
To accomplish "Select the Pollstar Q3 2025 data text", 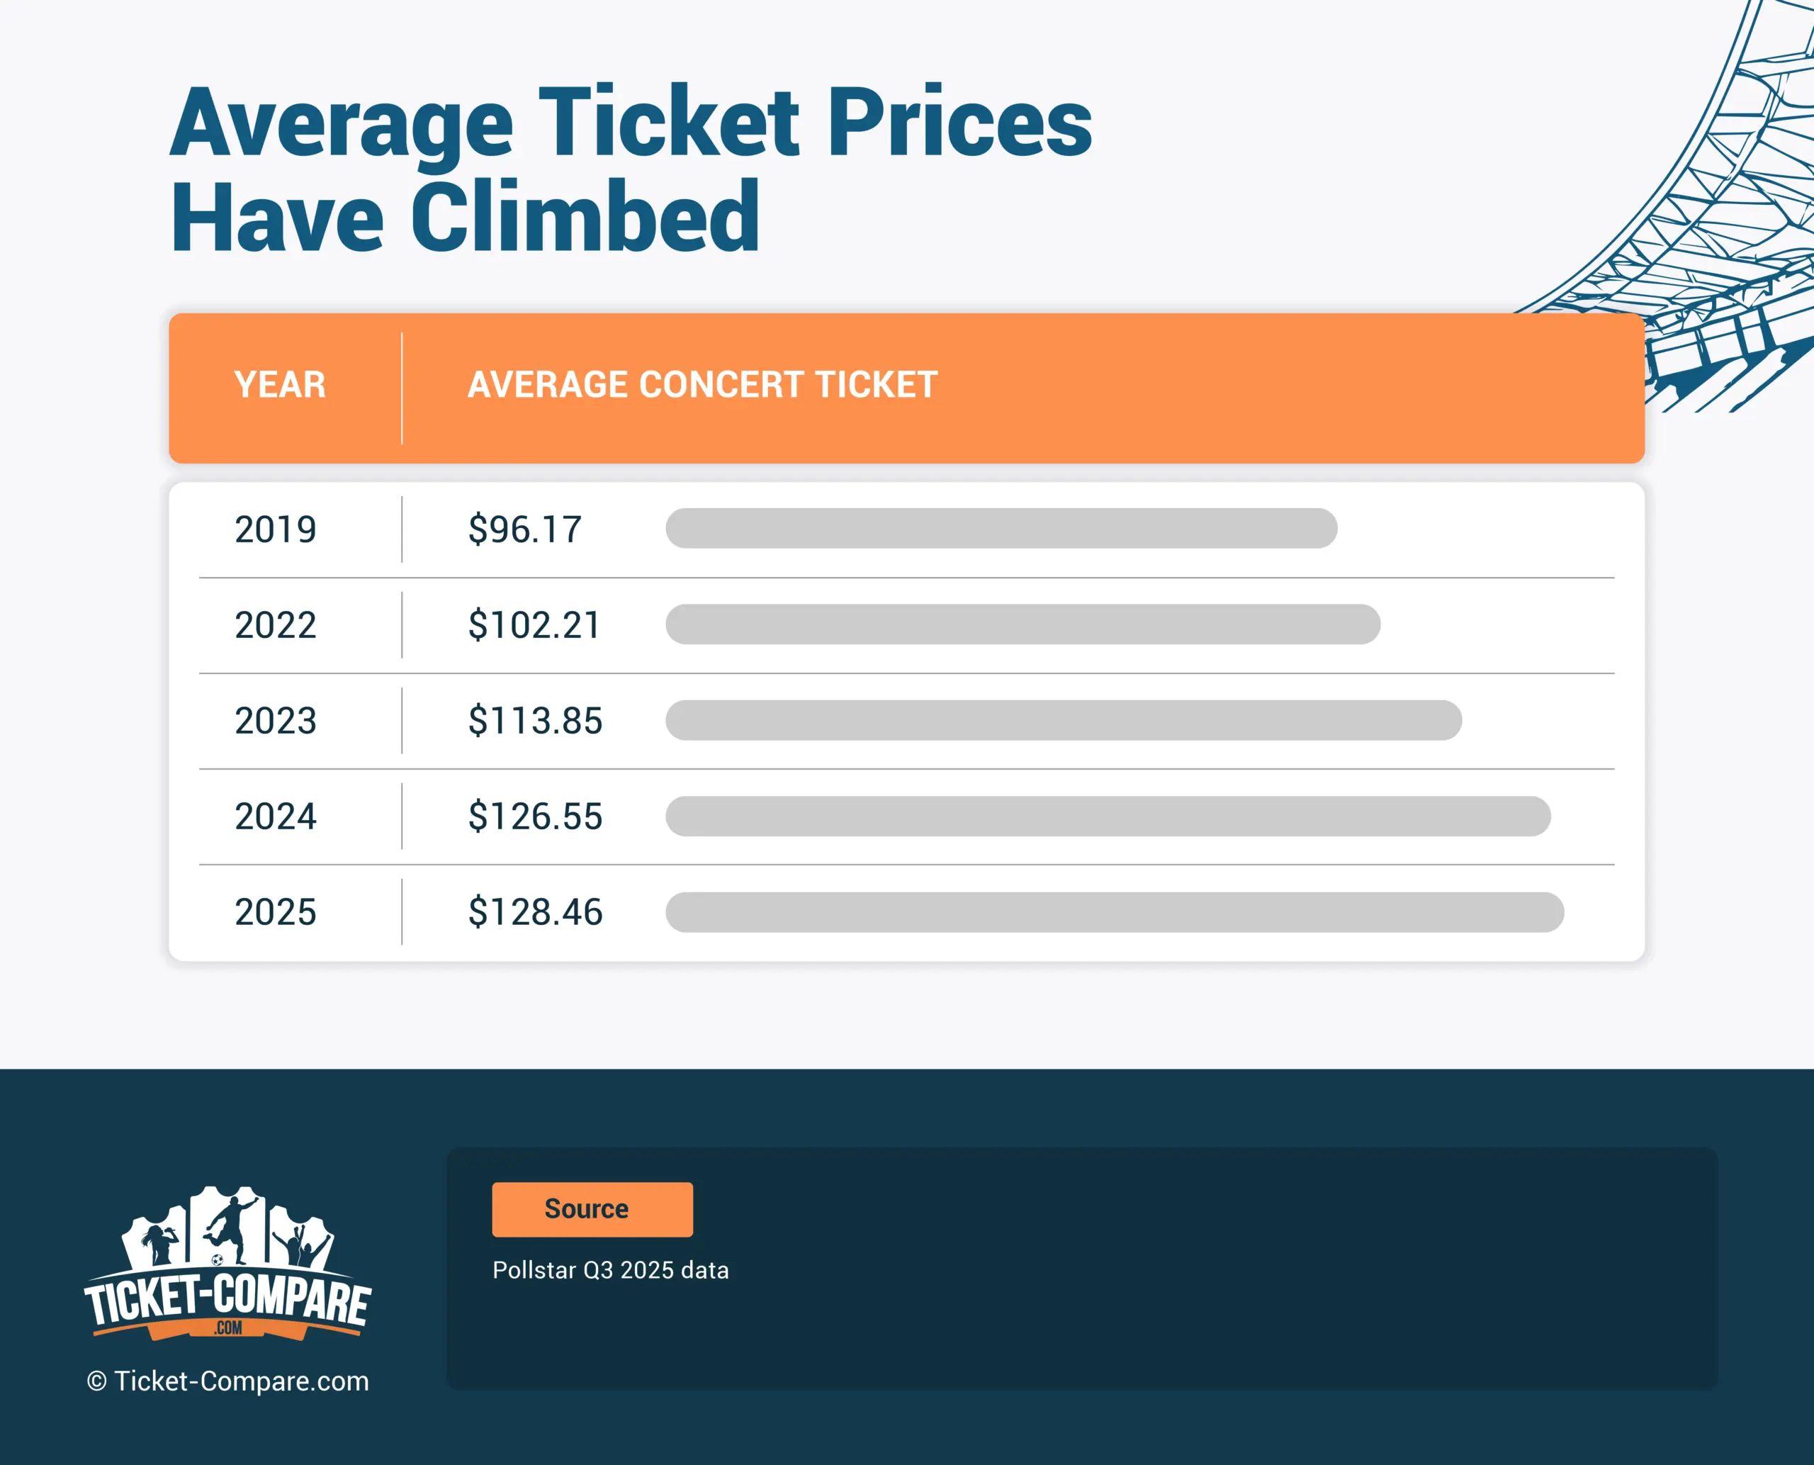I will (610, 1270).
